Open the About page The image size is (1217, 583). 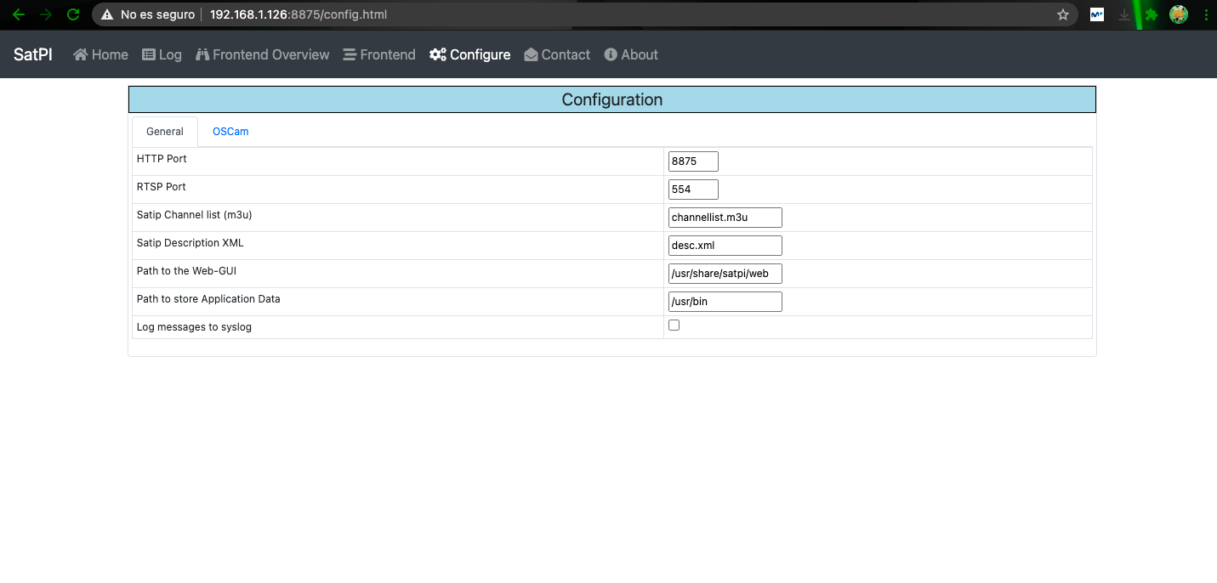631,54
